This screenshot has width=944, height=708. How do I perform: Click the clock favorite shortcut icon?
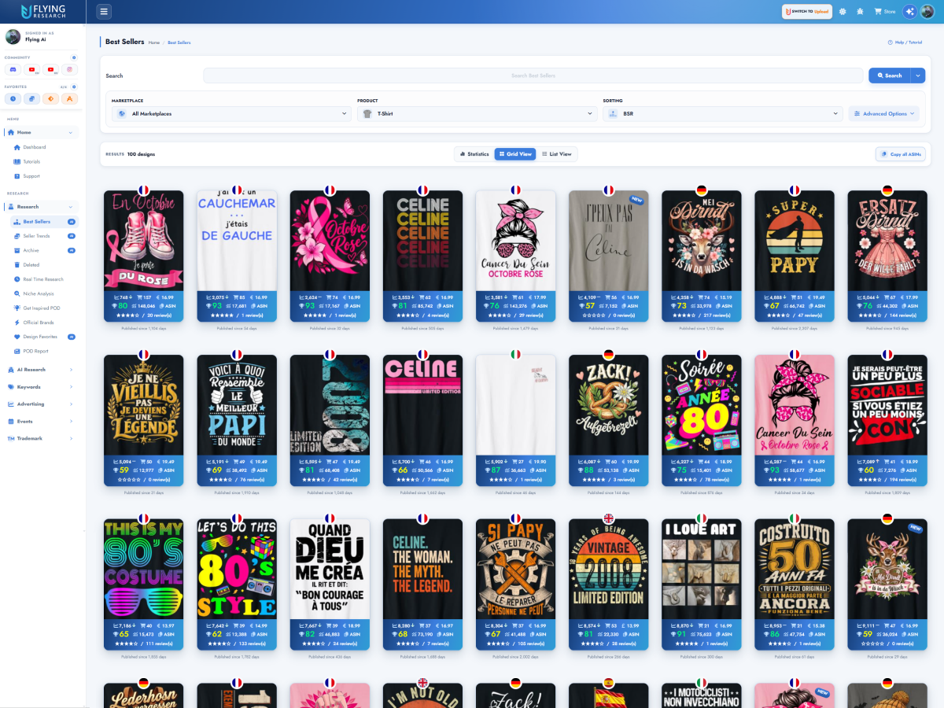pos(13,99)
